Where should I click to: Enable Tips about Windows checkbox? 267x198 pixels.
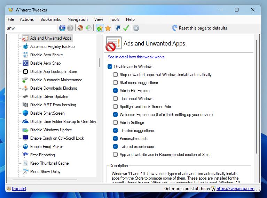click(116, 99)
